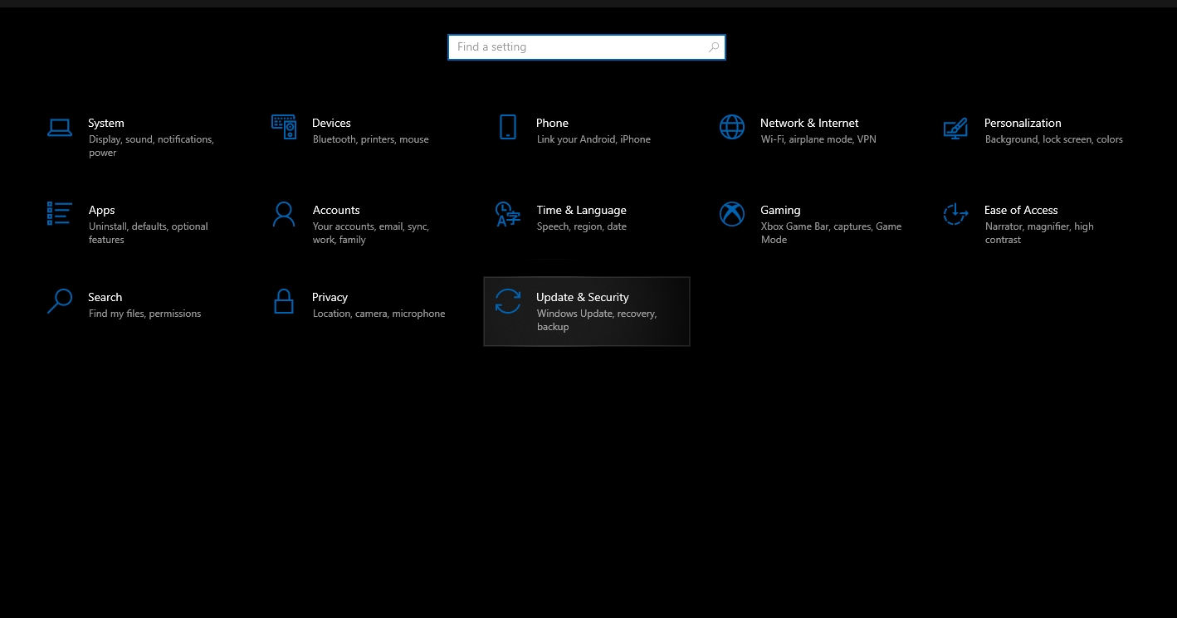Screen dimensions: 1177x618
Task: Open Privacy padlock icon
Action: [284, 301]
